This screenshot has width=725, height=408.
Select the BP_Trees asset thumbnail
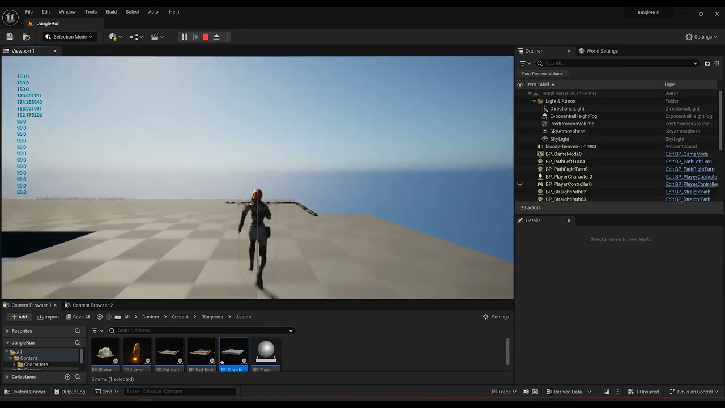click(266, 355)
